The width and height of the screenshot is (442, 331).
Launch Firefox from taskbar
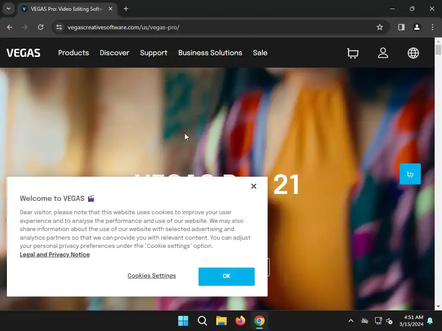tap(240, 321)
